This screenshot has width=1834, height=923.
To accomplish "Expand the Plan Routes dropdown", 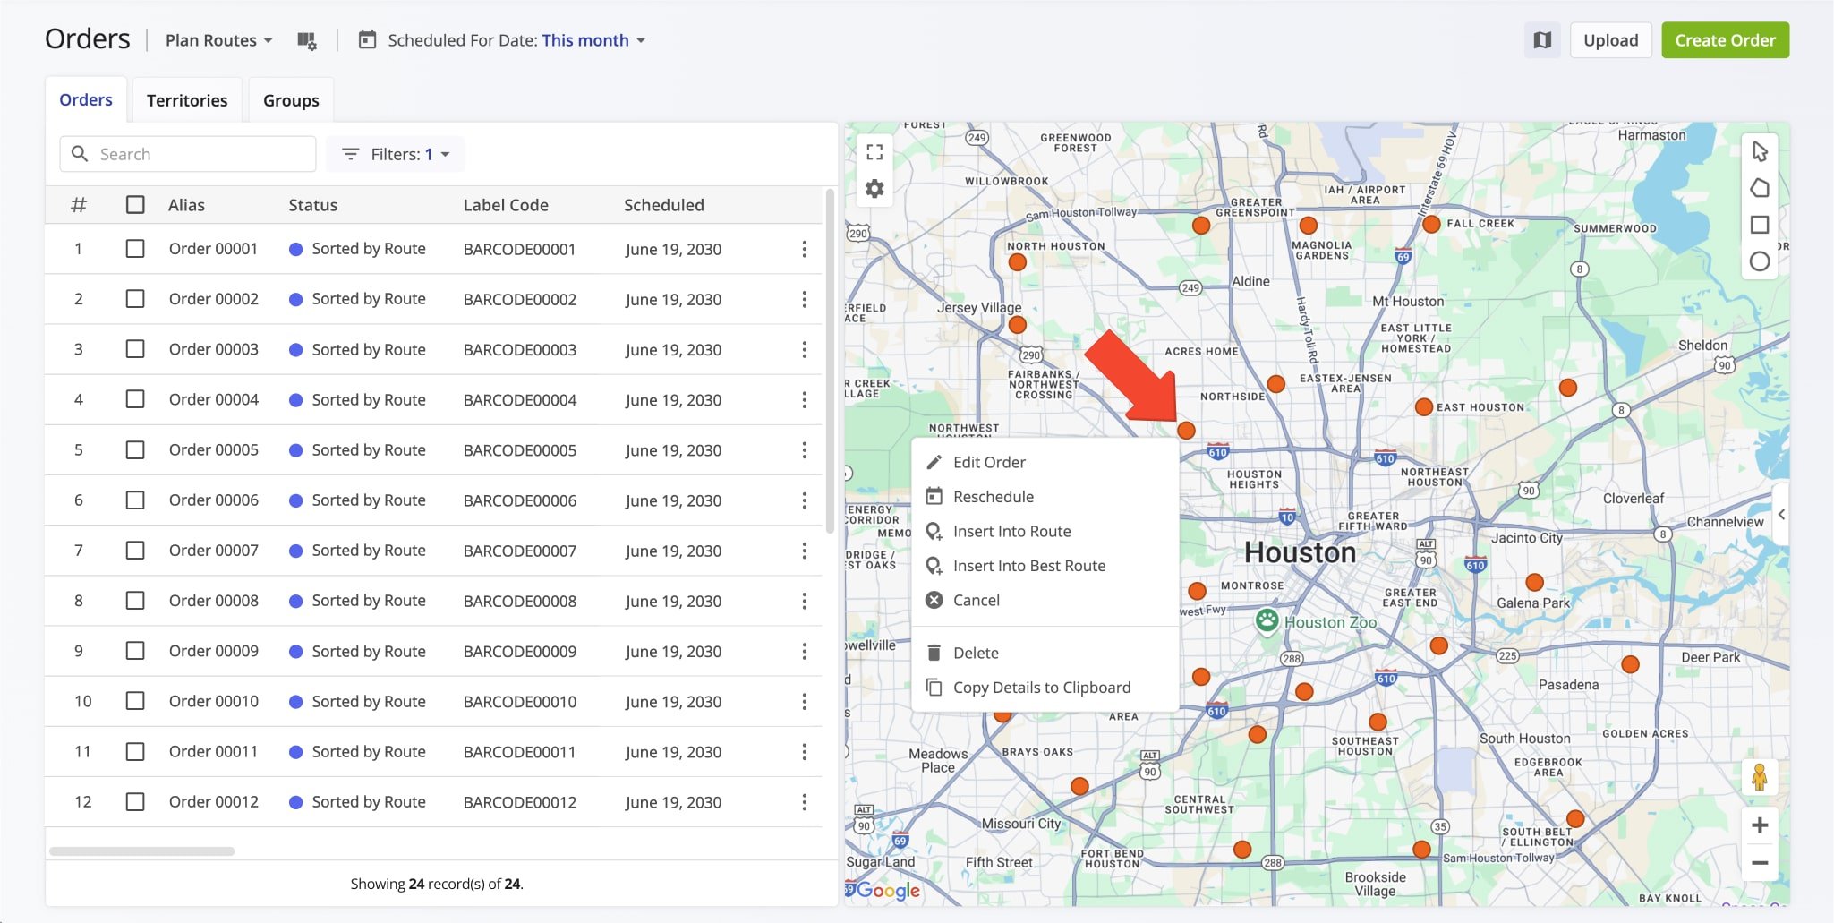I will click(219, 40).
